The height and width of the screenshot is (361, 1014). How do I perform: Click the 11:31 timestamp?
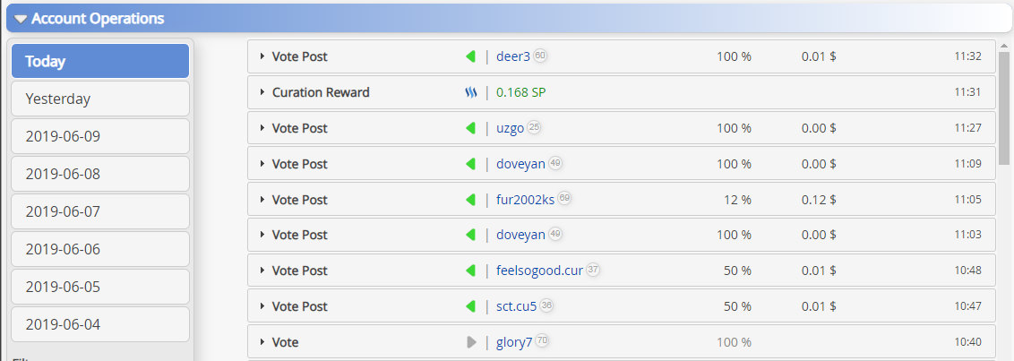point(968,92)
